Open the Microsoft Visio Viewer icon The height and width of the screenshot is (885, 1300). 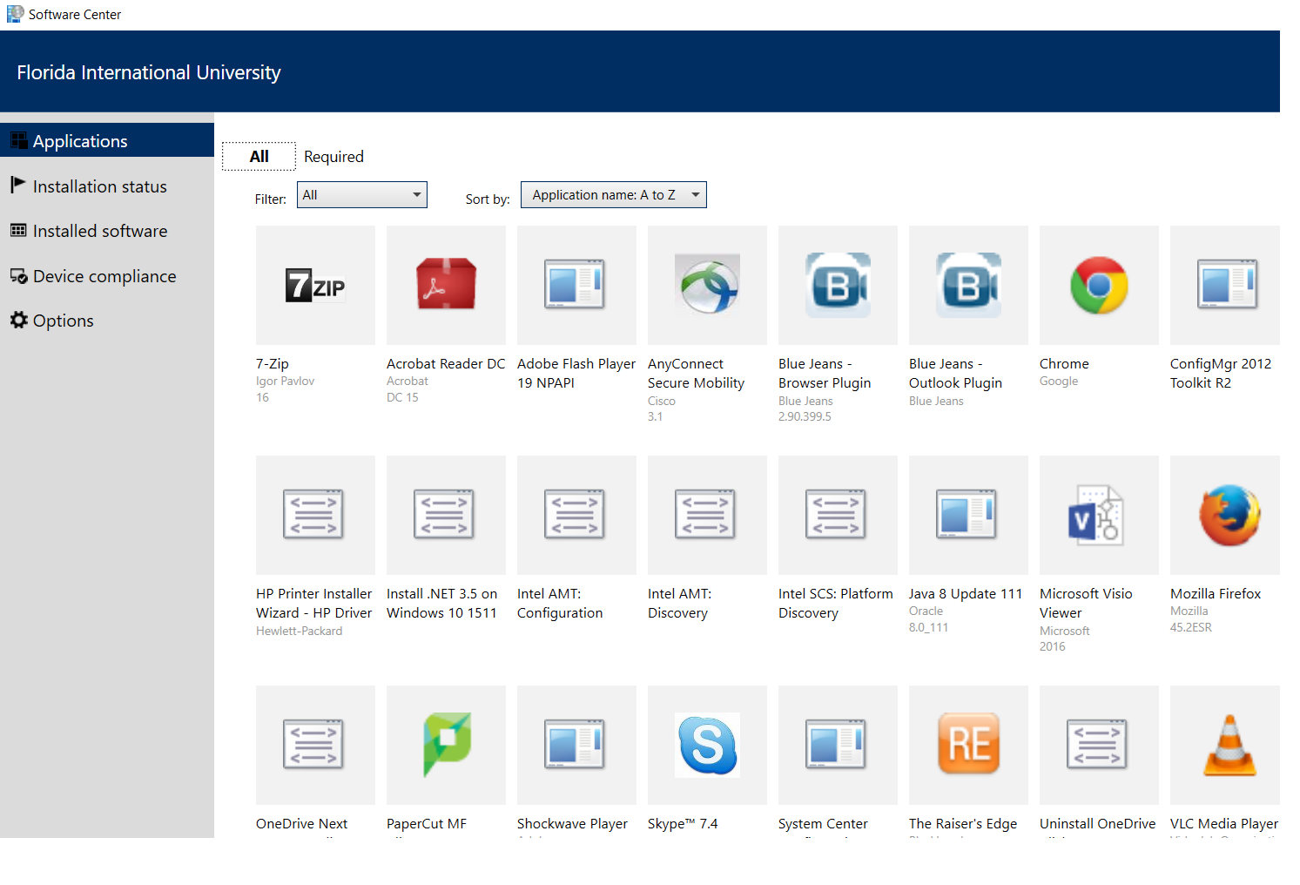coord(1099,516)
